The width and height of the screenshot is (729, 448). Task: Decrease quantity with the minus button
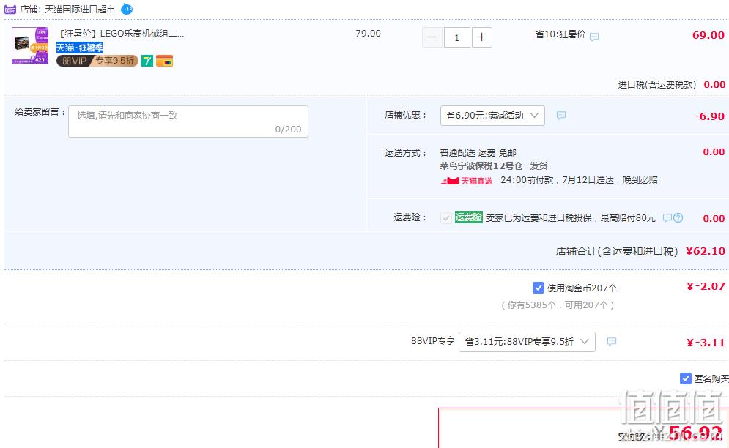coord(432,37)
